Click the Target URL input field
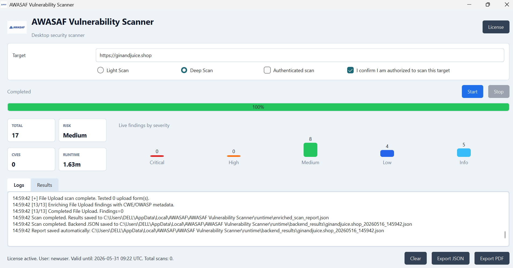The width and height of the screenshot is (513, 268). point(300,55)
